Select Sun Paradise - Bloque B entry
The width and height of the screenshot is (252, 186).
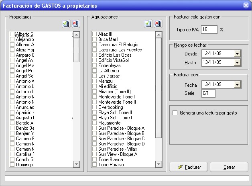[121, 133]
